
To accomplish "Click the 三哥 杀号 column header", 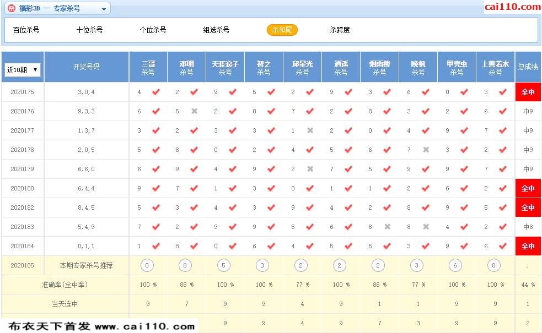I will (148, 67).
